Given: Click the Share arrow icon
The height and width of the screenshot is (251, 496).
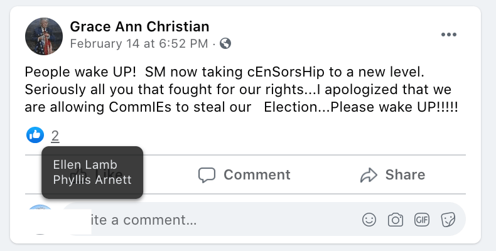Looking at the screenshot, I should coord(369,174).
